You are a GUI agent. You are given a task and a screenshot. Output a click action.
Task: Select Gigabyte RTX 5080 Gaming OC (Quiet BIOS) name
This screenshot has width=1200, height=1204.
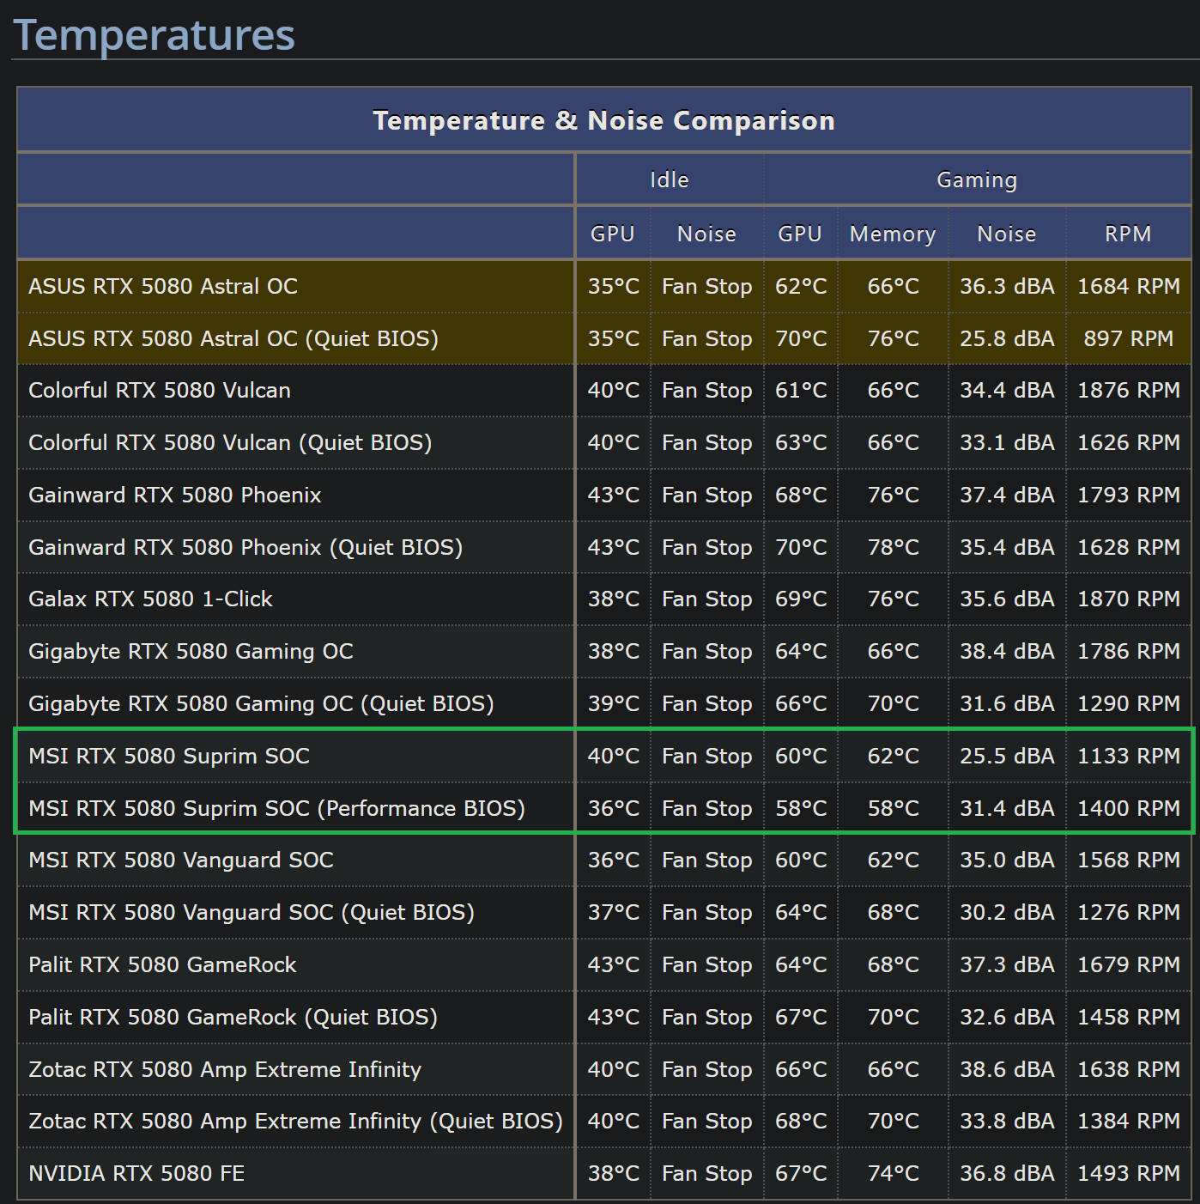(x=262, y=703)
